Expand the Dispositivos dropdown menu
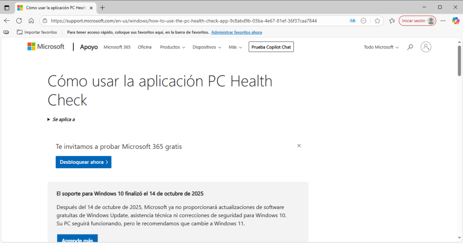463x243 pixels. pyautogui.click(x=207, y=47)
